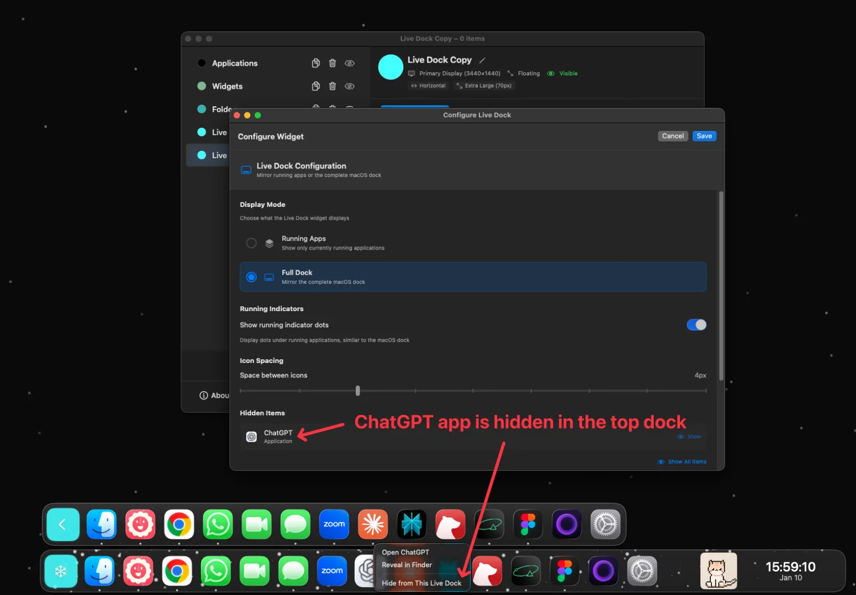Duplicate the Applications dock in the sidebar

(x=316, y=63)
